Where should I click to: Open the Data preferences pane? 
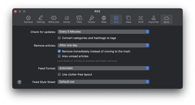pos(129,19)
